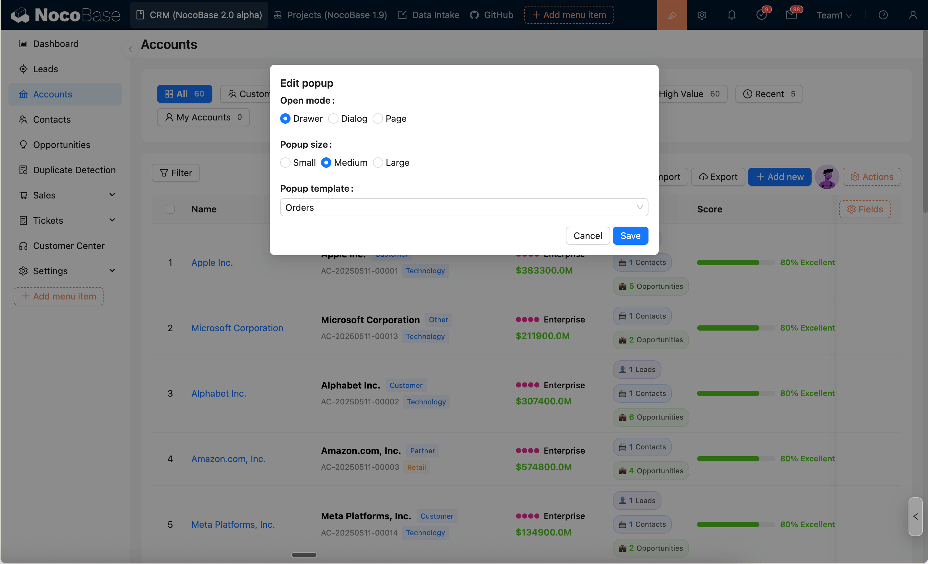Open the Popup template Orders dropdown

coord(464,208)
